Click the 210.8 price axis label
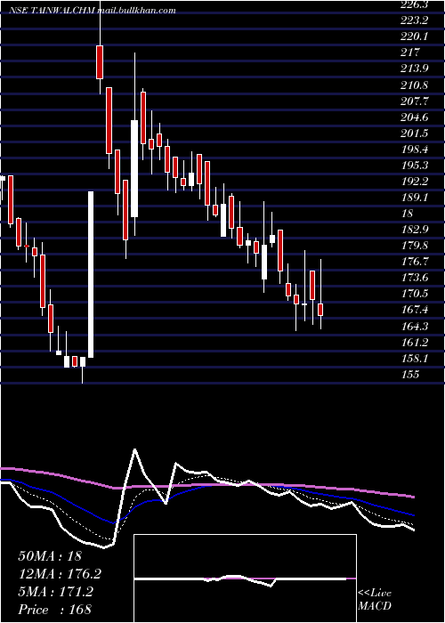Image resolution: width=445 pixels, height=623 pixels. pos(414,85)
